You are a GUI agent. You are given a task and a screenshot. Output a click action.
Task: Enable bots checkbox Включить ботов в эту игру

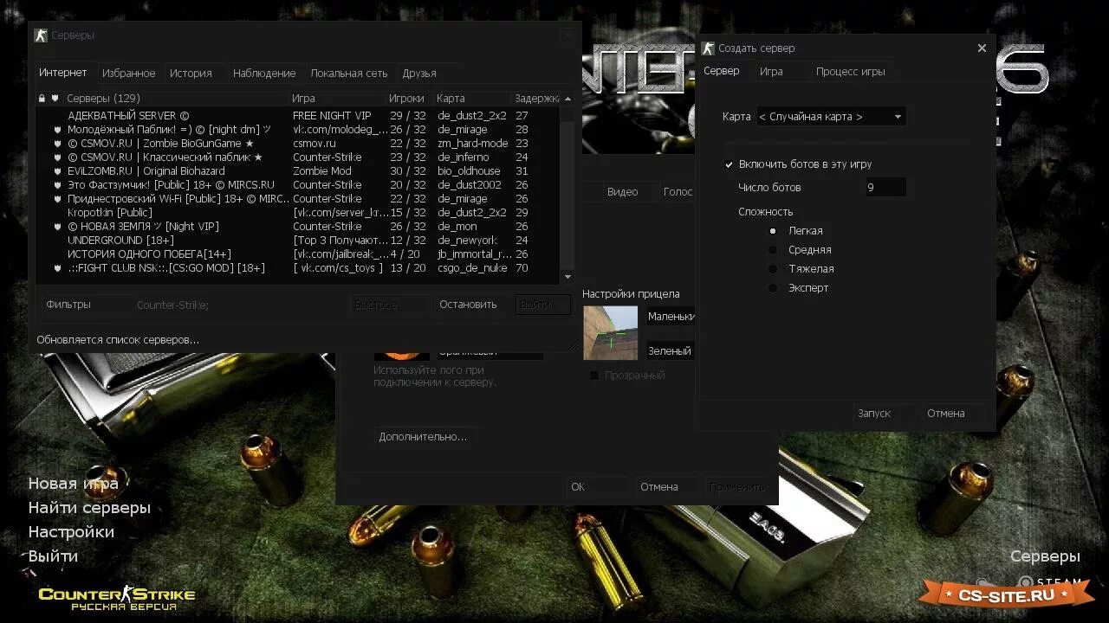coord(730,164)
